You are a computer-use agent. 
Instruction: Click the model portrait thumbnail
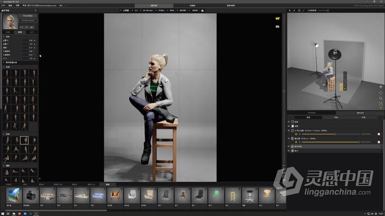(x=10, y=21)
